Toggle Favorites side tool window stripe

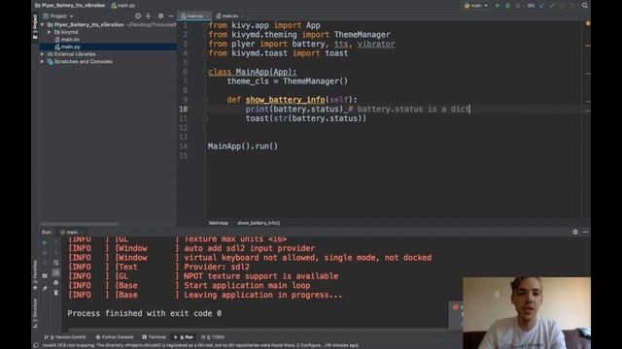pos(35,275)
